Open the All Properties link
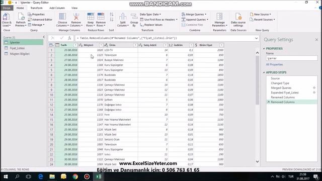Image resolution: width=322 pixels, height=181 pixels. (x=274, y=64)
